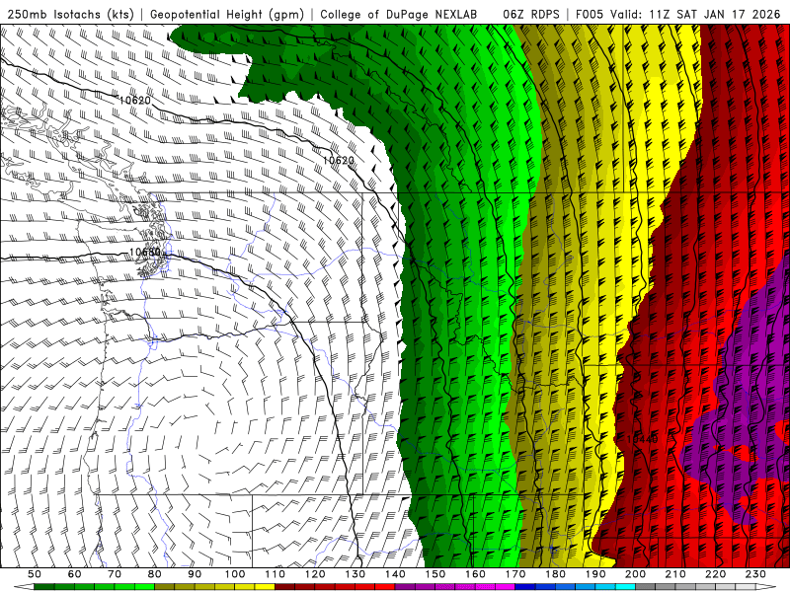Click the 140 label on the color scale
Image resolution: width=790 pixels, height=592 pixels.
tap(395, 574)
